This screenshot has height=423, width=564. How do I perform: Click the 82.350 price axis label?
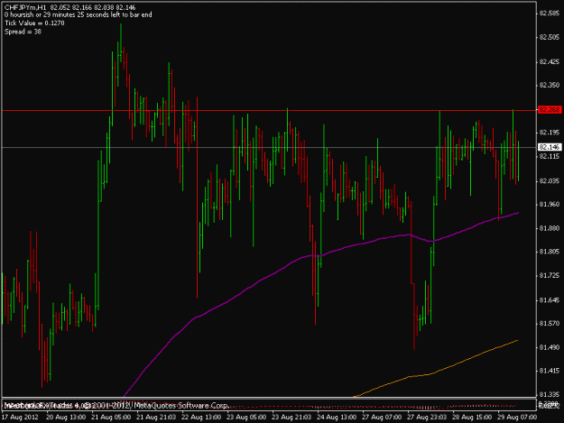pyautogui.click(x=550, y=85)
